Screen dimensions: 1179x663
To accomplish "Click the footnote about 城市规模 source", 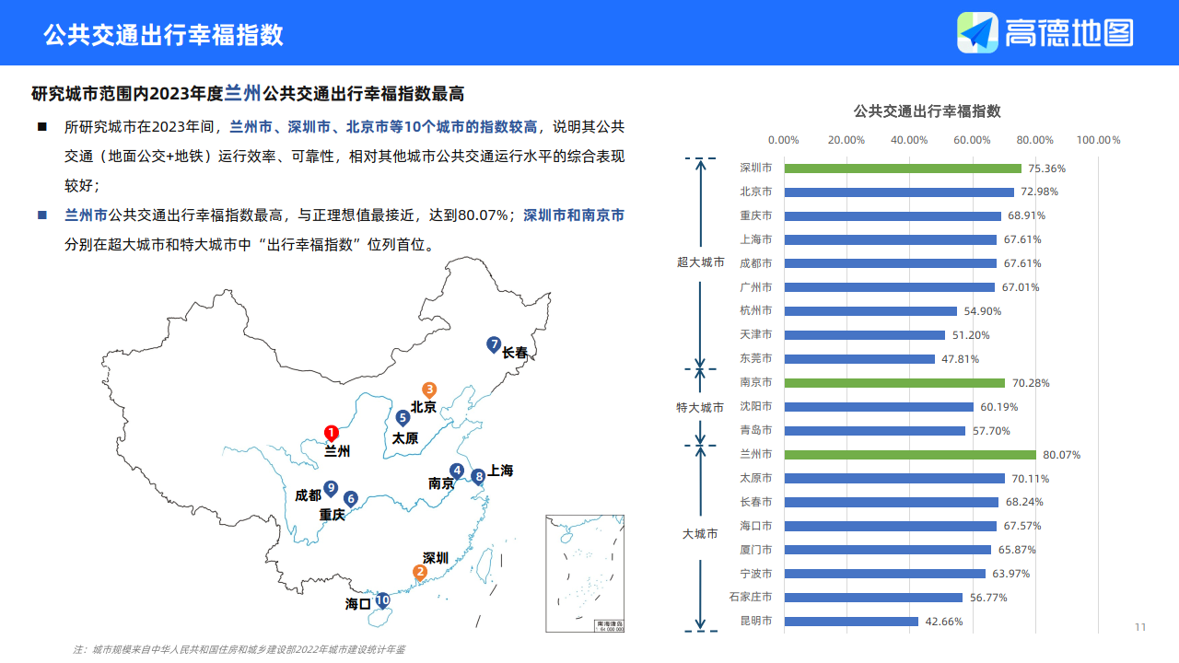I will coord(239,649).
